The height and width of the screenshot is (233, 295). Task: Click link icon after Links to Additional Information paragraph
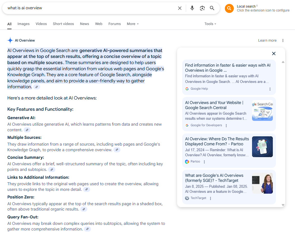86,189
